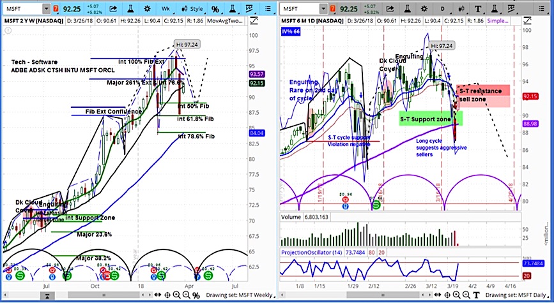This screenshot has height=303, width=554.
Task: Click the % icon in weekly chart bottom bar
Action: (196, 295)
